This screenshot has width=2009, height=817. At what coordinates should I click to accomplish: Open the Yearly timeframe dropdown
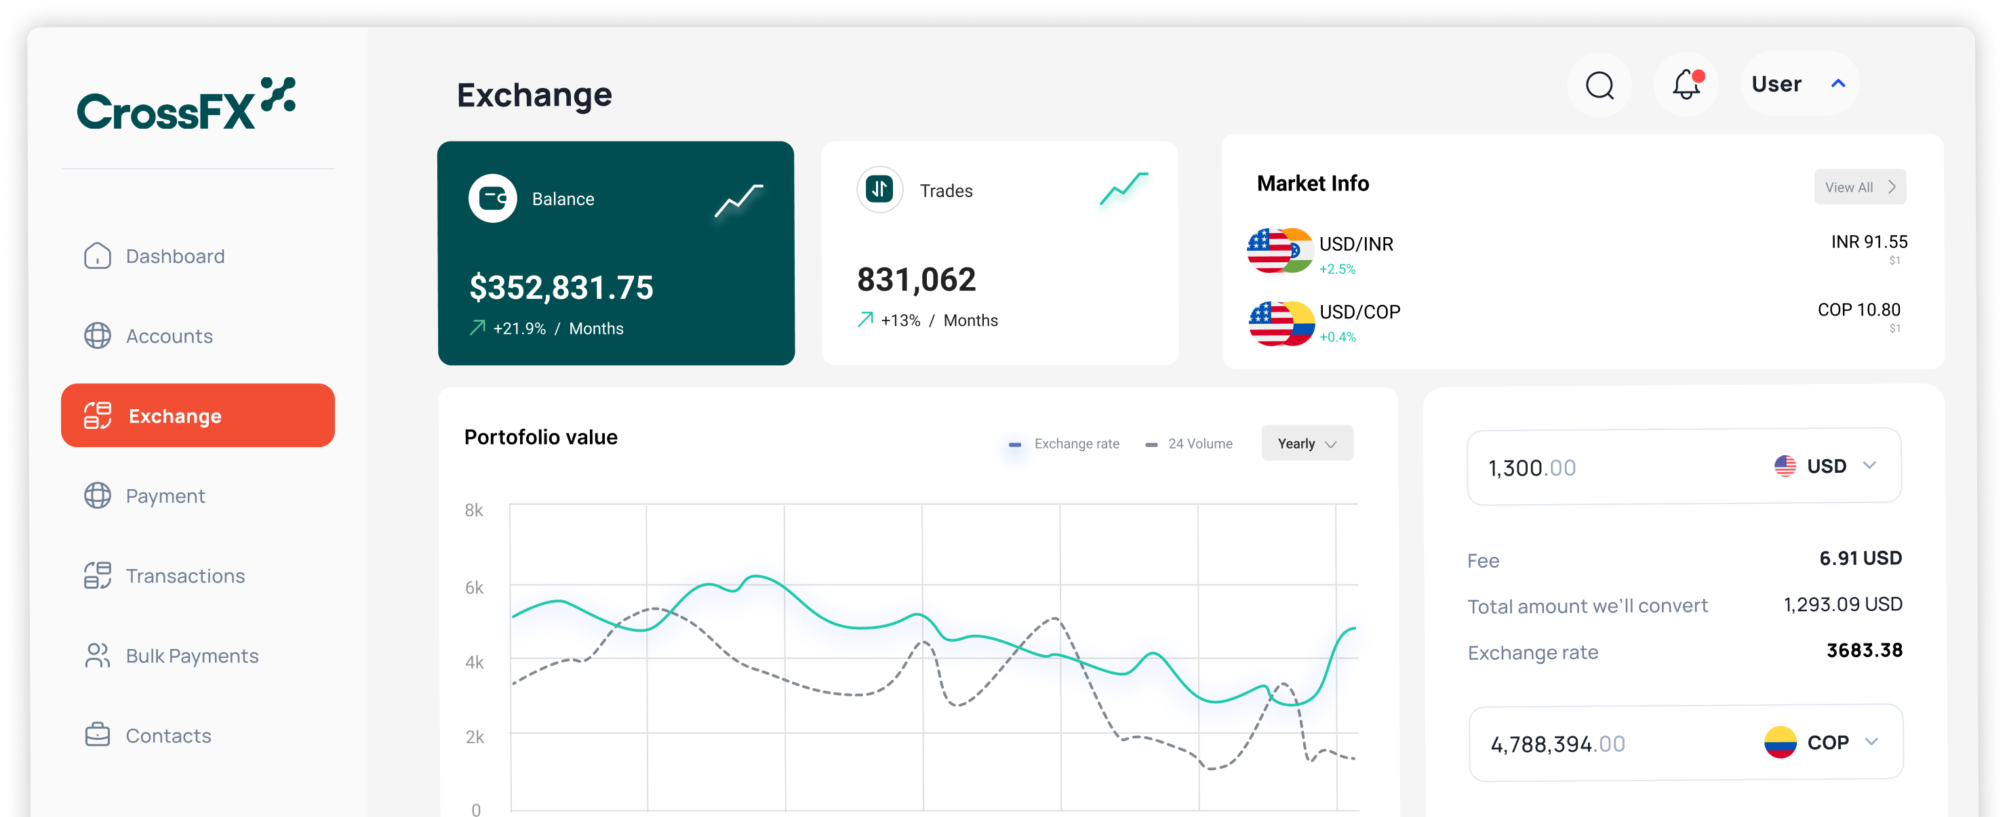[x=1307, y=443]
